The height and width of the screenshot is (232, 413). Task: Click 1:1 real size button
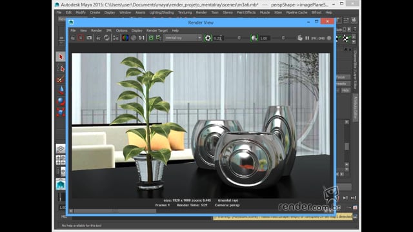coord(142,38)
